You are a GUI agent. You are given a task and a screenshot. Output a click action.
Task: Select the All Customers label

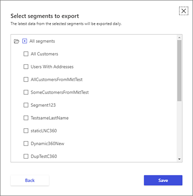point(44,54)
